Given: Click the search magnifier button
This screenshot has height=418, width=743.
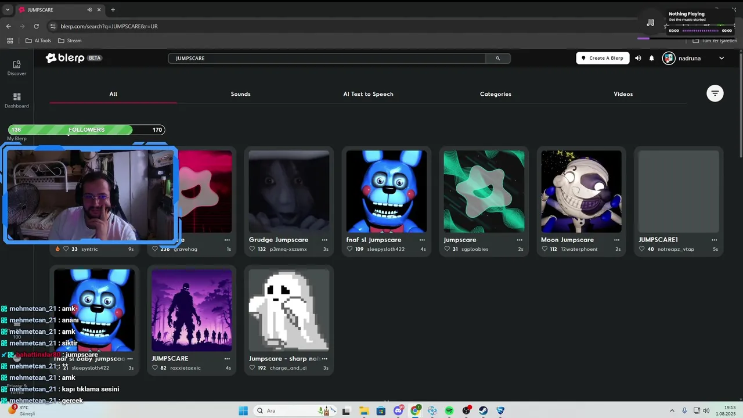Looking at the screenshot, I should coord(497,58).
